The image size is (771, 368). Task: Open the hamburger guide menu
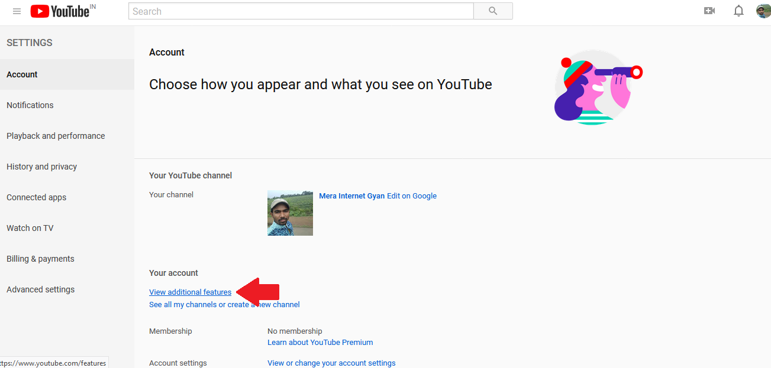(17, 11)
